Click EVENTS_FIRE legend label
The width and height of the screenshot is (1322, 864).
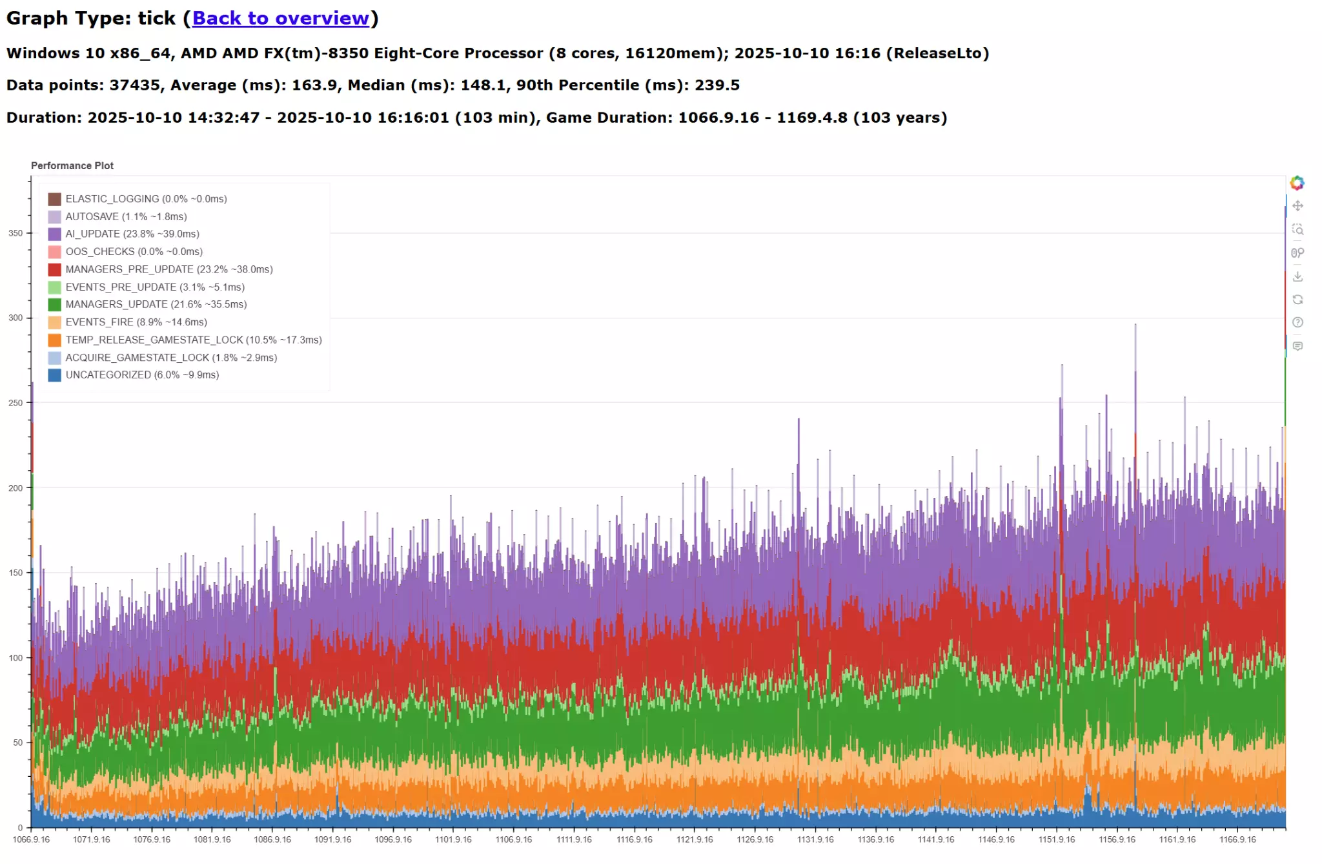pyautogui.click(x=136, y=322)
